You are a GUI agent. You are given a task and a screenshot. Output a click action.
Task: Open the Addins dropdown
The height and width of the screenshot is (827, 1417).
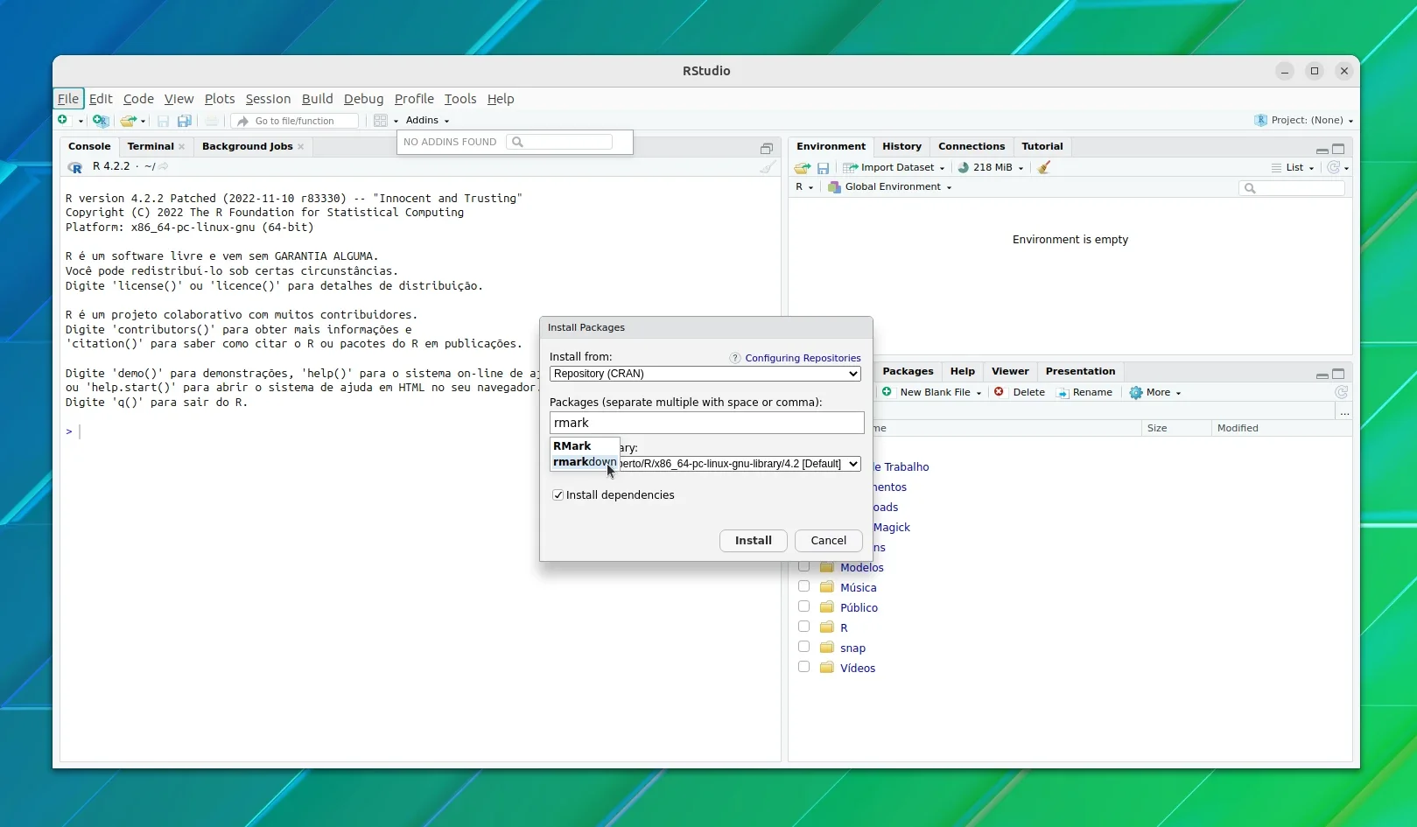click(x=427, y=121)
